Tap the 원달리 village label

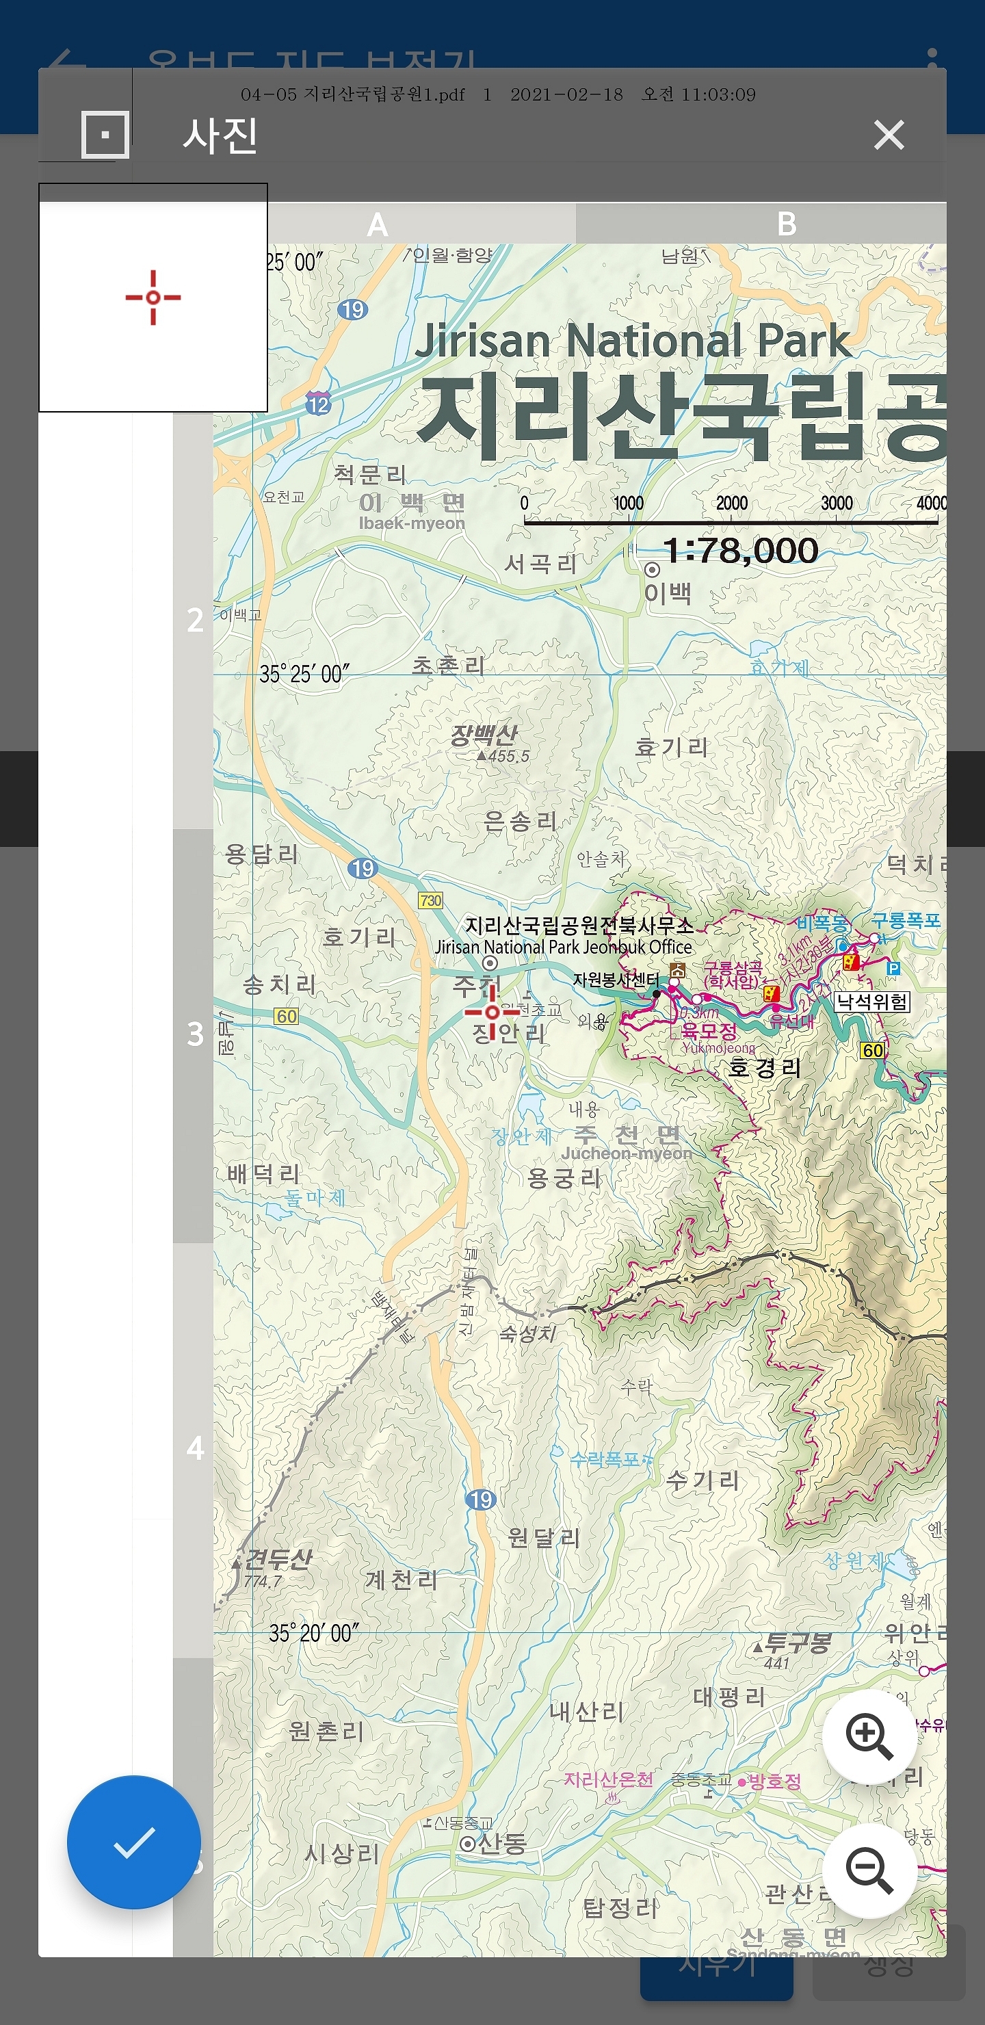(544, 1538)
